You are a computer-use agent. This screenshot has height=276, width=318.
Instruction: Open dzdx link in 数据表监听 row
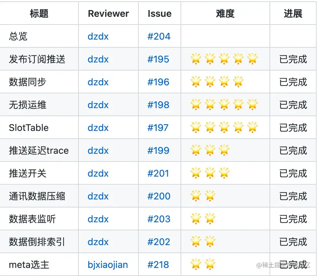98,219
